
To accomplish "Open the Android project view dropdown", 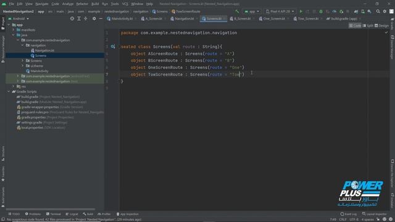I will click(x=19, y=18).
